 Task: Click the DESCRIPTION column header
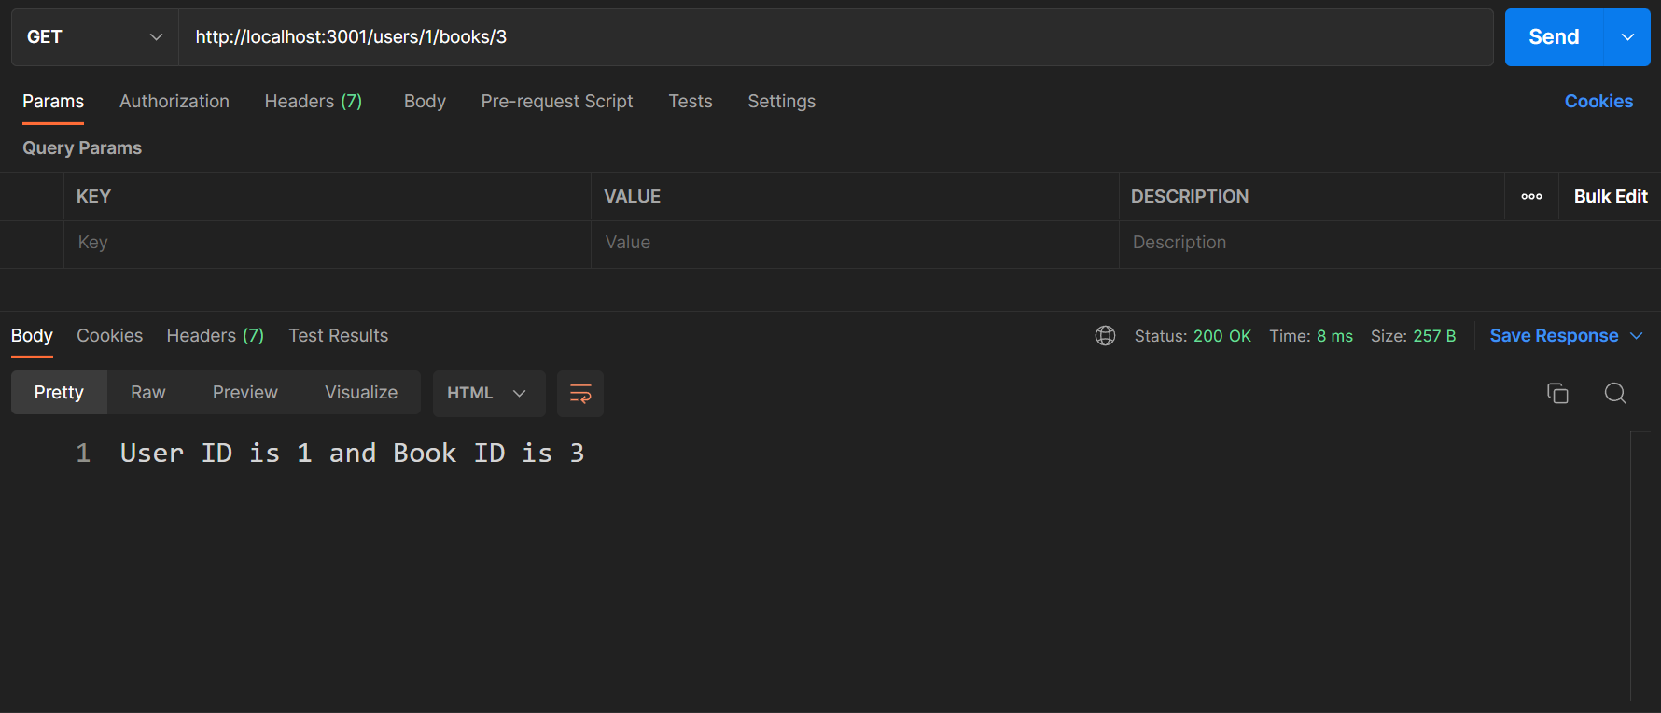(x=1190, y=196)
